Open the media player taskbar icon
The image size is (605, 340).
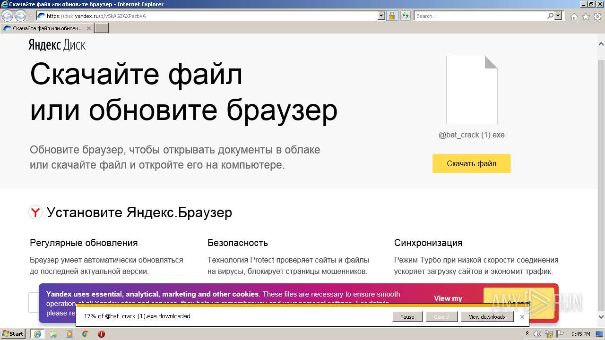click(x=69, y=334)
